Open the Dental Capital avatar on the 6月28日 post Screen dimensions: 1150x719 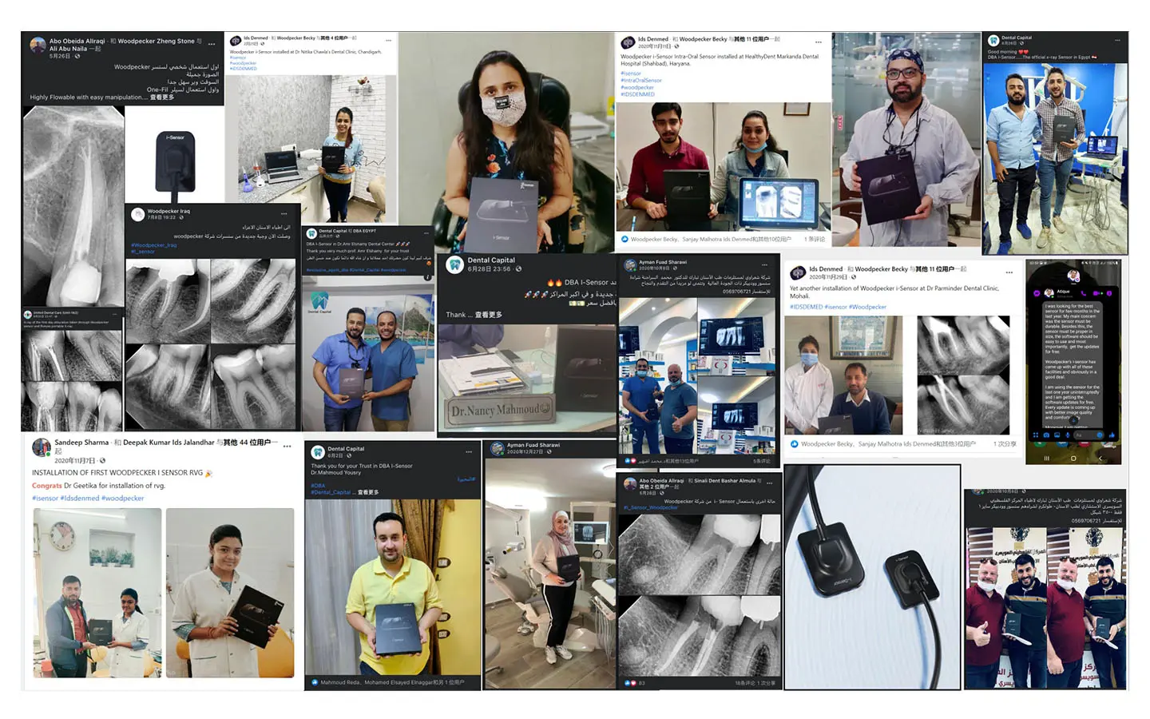tap(455, 264)
